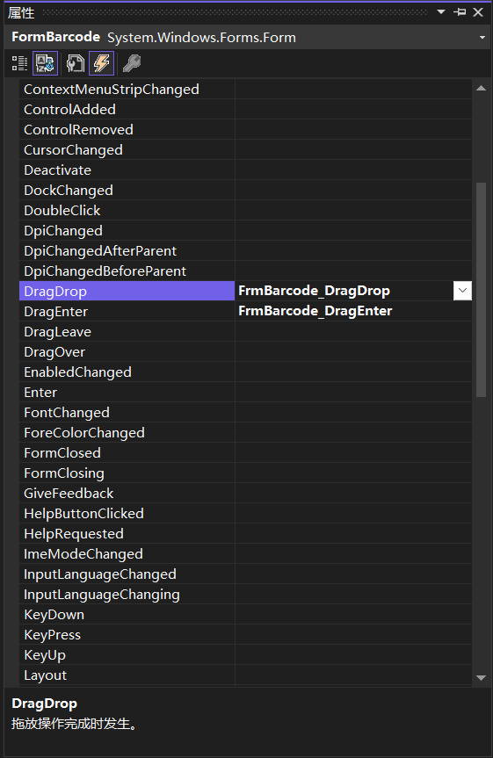Screen dimensions: 493x758
Task: Click FrmBarcode_DragEnter value field
Action: click(x=353, y=311)
